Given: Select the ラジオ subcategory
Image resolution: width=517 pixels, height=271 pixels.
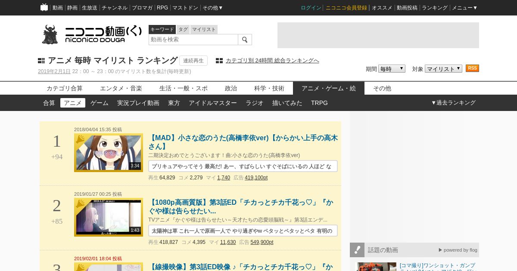Looking at the screenshot, I should 255,103.
